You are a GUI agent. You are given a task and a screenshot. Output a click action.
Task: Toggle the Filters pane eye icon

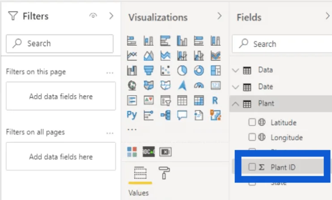[93, 16]
